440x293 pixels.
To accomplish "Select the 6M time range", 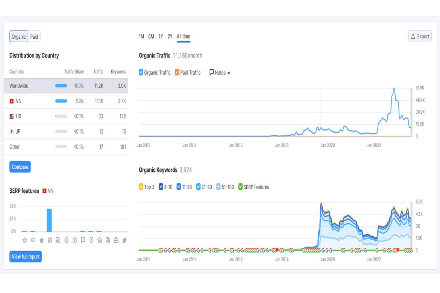I will point(151,36).
